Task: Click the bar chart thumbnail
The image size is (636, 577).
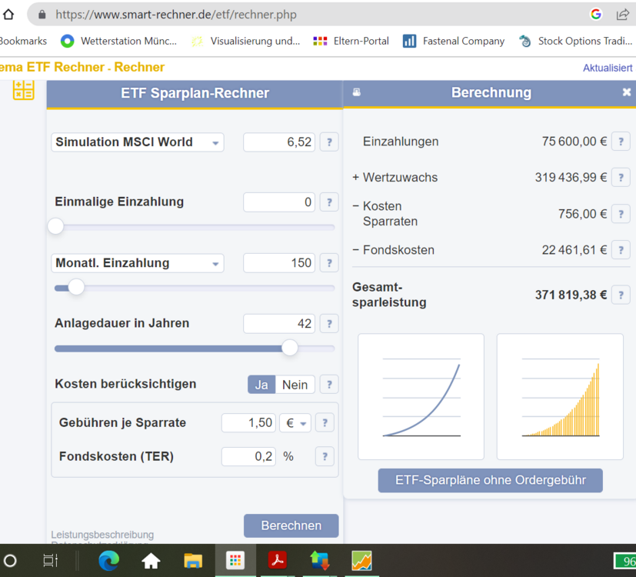Action: point(560,396)
